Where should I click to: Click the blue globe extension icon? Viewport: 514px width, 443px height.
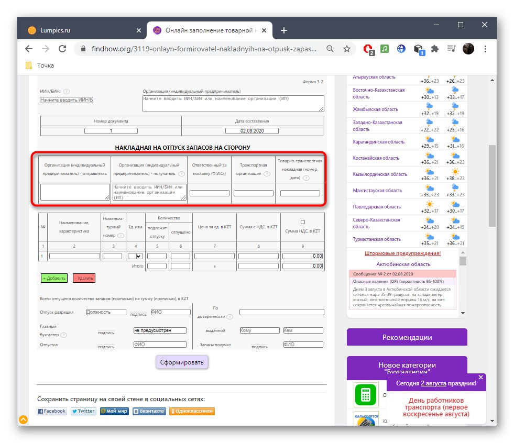(401, 49)
